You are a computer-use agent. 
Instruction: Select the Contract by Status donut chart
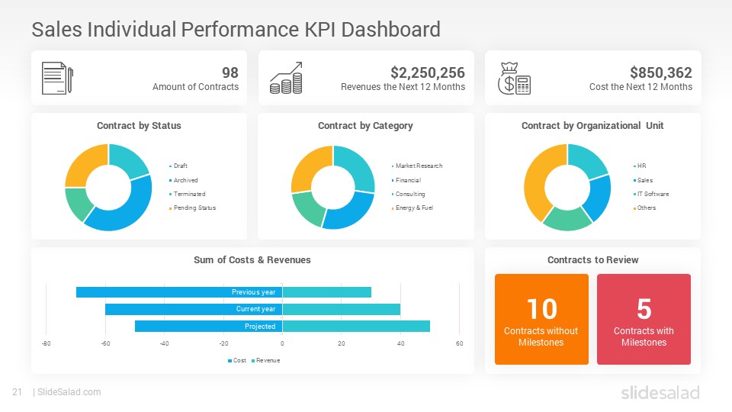[108, 188]
